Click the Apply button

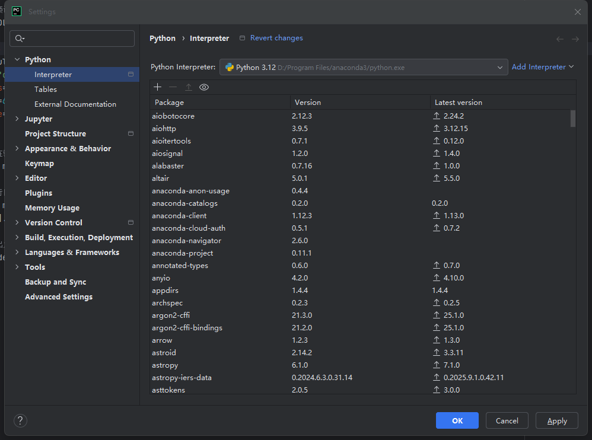tap(557, 420)
